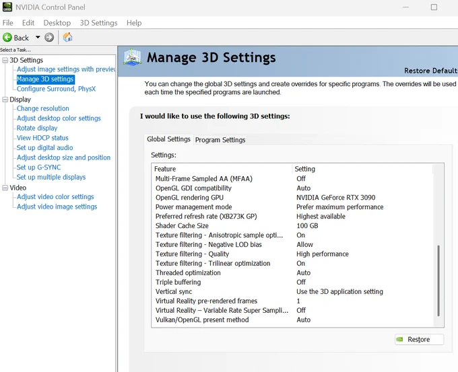458x372 pixels.
Task: Click the Allow setting value
Action: [304, 244]
